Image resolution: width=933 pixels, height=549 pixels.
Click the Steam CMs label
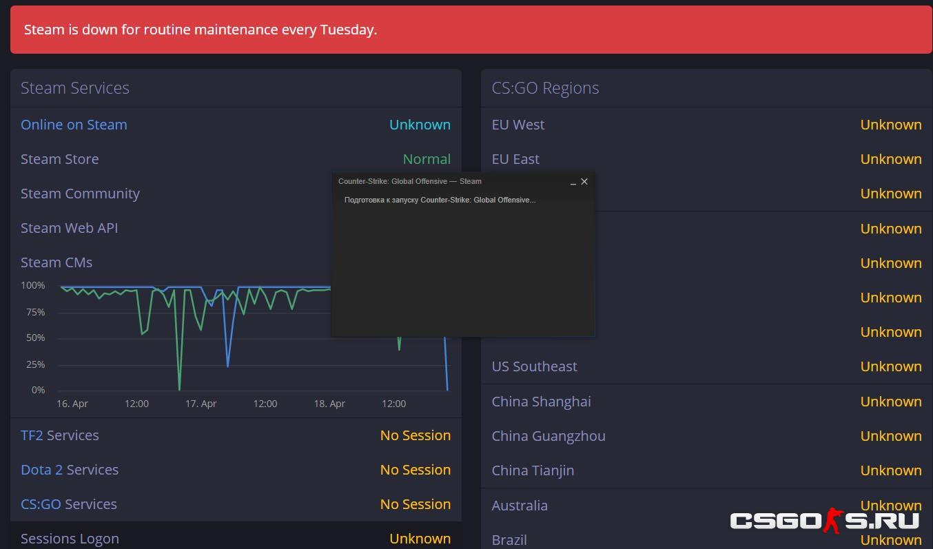tap(57, 262)
